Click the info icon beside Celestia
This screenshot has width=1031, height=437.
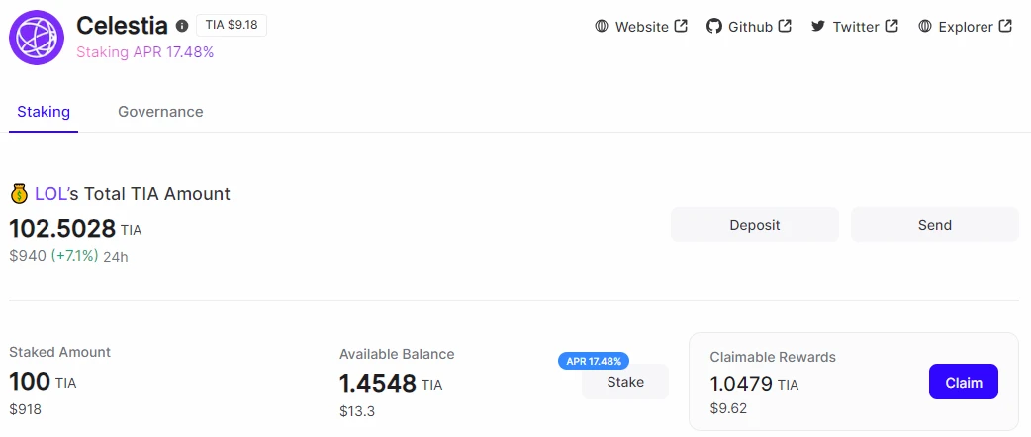point(182,27)
